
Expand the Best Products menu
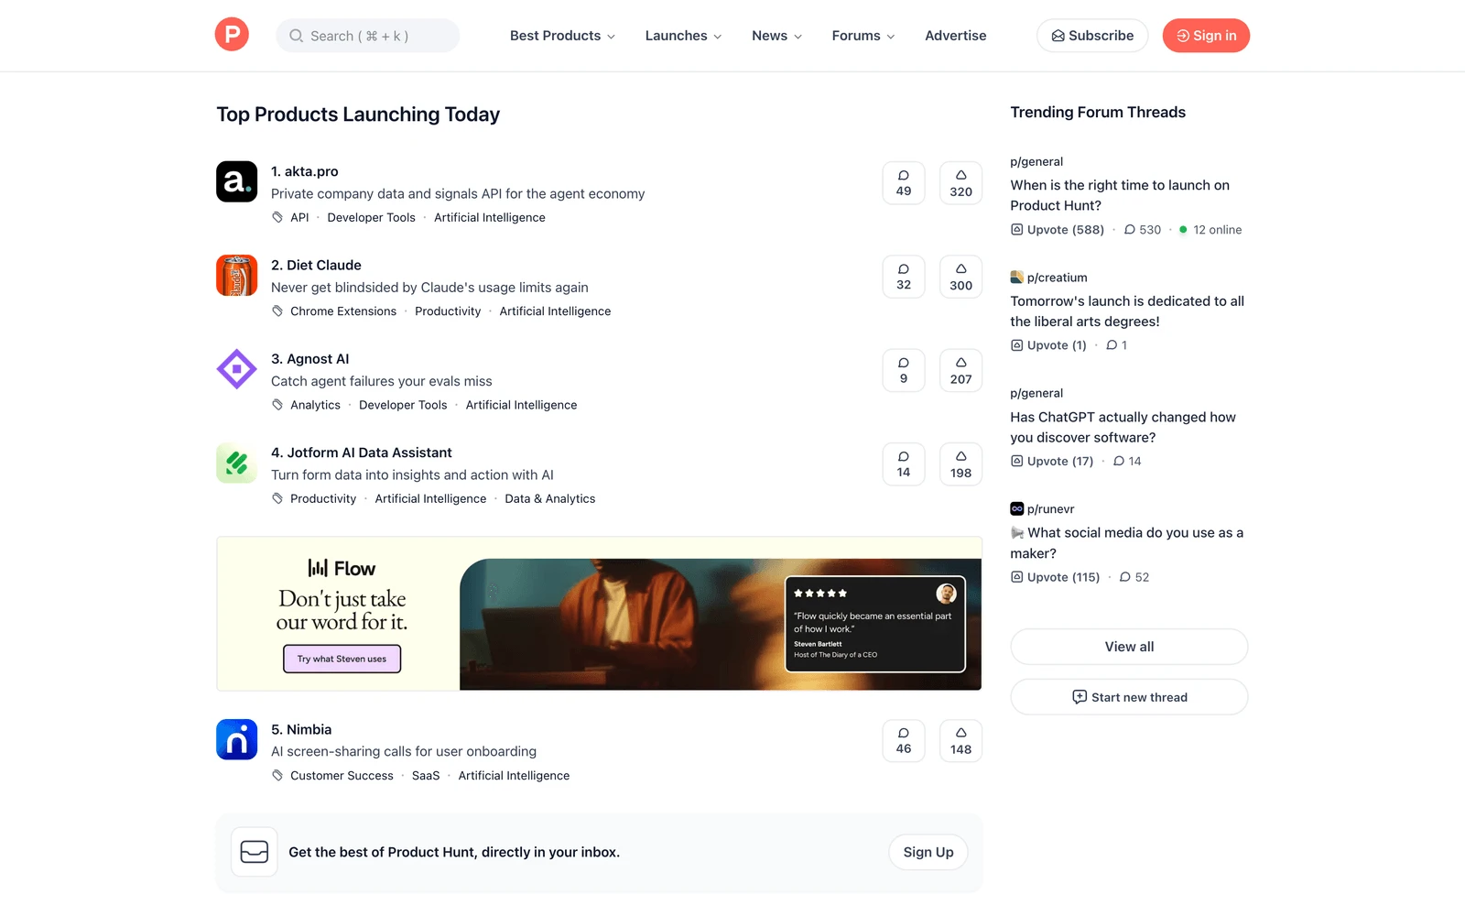(562, 36)
